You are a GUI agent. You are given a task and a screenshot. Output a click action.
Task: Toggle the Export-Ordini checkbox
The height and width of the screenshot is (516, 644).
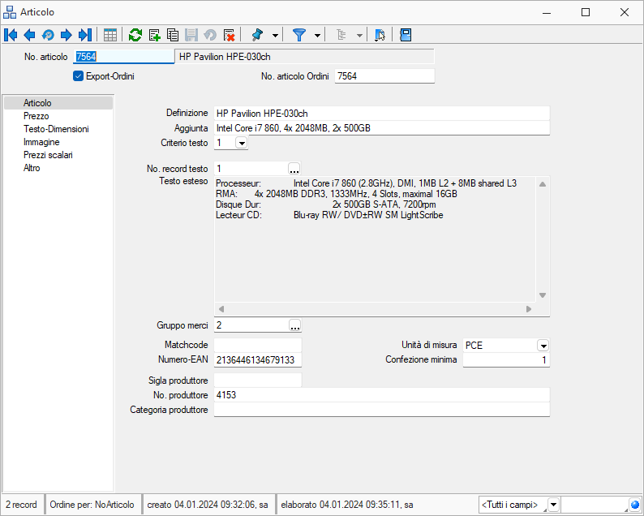pos(78,76)
